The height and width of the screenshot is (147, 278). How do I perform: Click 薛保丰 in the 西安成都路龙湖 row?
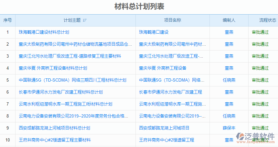[x=229, y=128]
